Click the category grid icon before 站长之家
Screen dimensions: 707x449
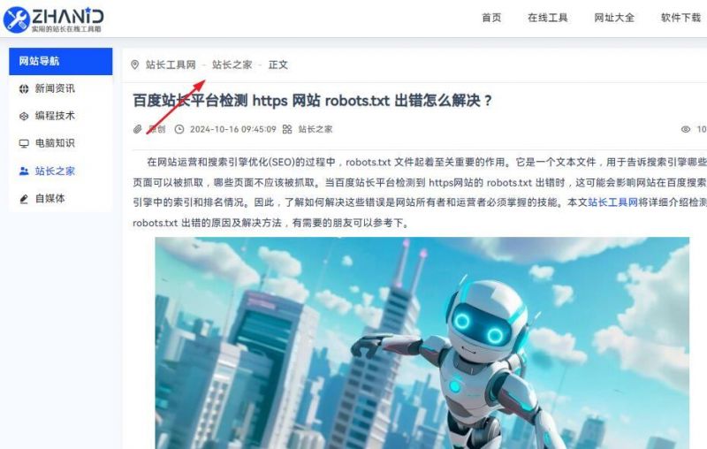287,129
